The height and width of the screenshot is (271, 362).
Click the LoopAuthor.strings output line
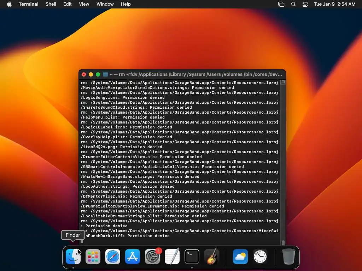point(128,187)
